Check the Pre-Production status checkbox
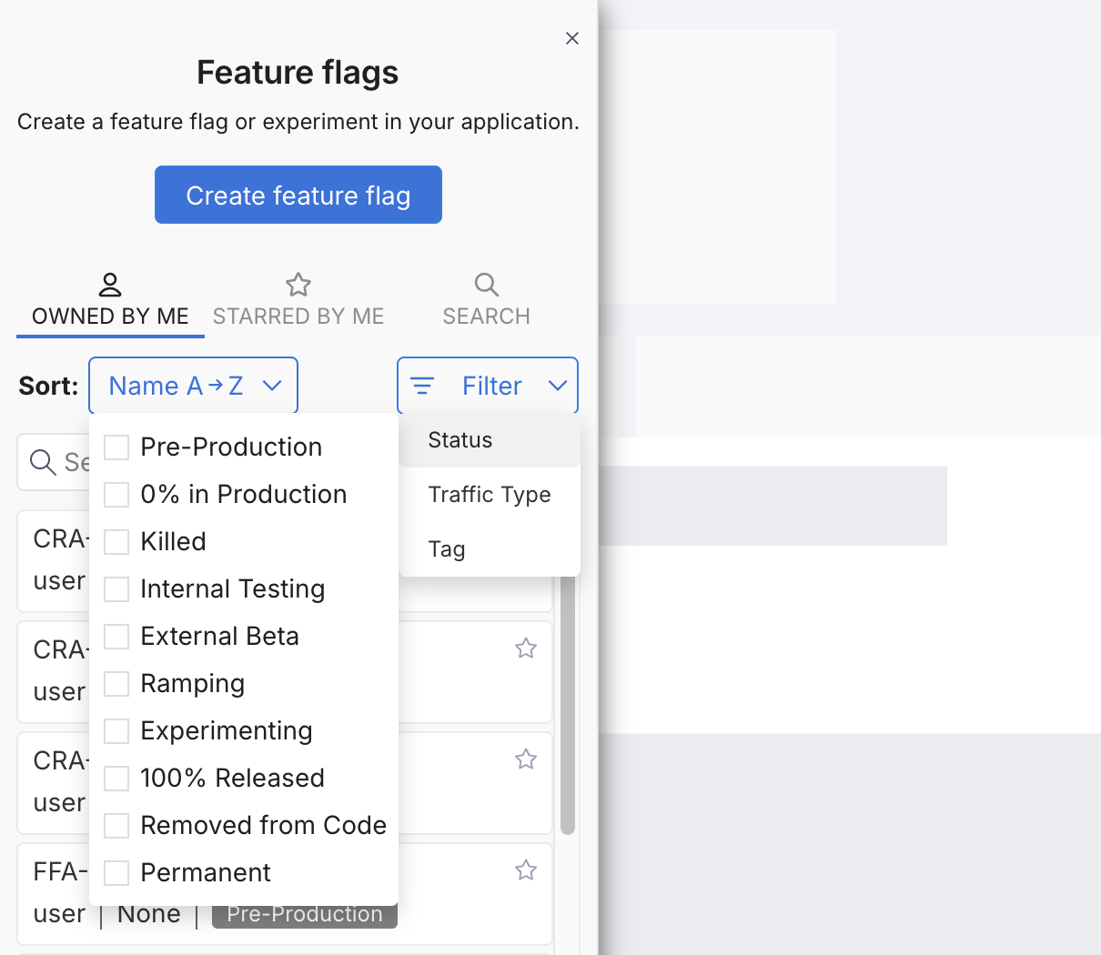The height and width of the screenshot is (955, 1101). [116, 447]
